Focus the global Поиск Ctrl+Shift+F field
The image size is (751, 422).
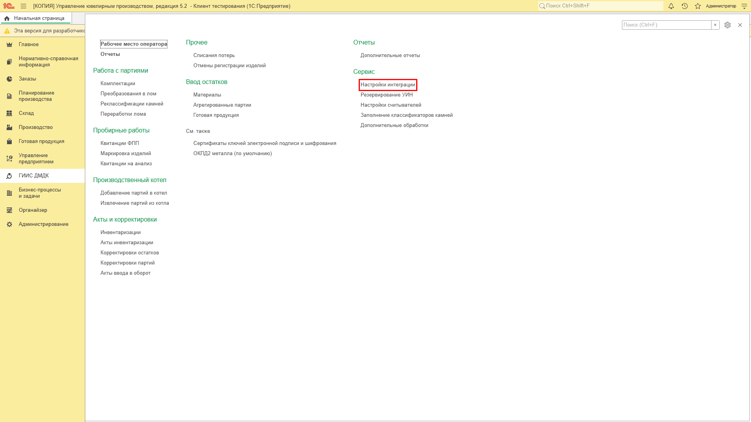(x=601, y=6)
